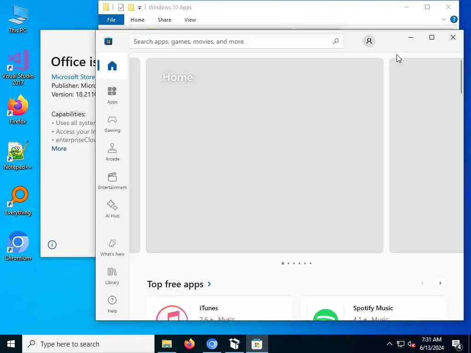
Task: Show next Top free apps with right arrow
Action: (440, 283)
